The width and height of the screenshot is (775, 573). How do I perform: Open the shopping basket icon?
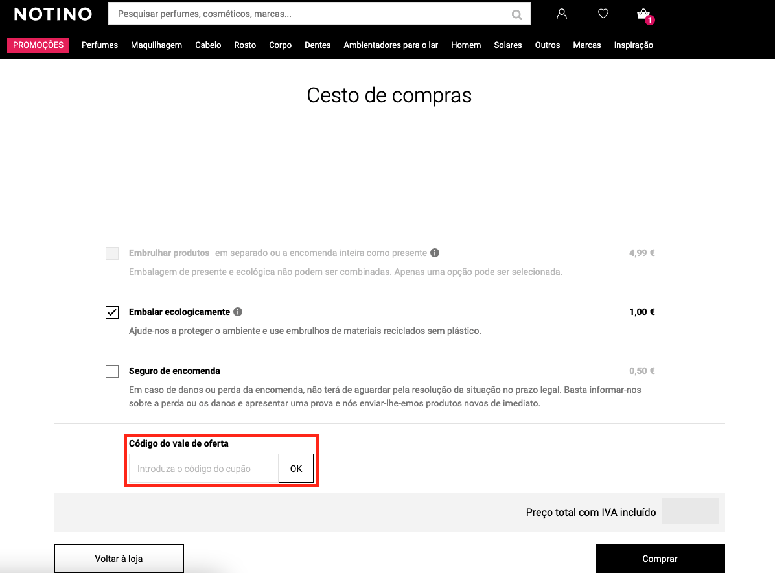(643, 14)
